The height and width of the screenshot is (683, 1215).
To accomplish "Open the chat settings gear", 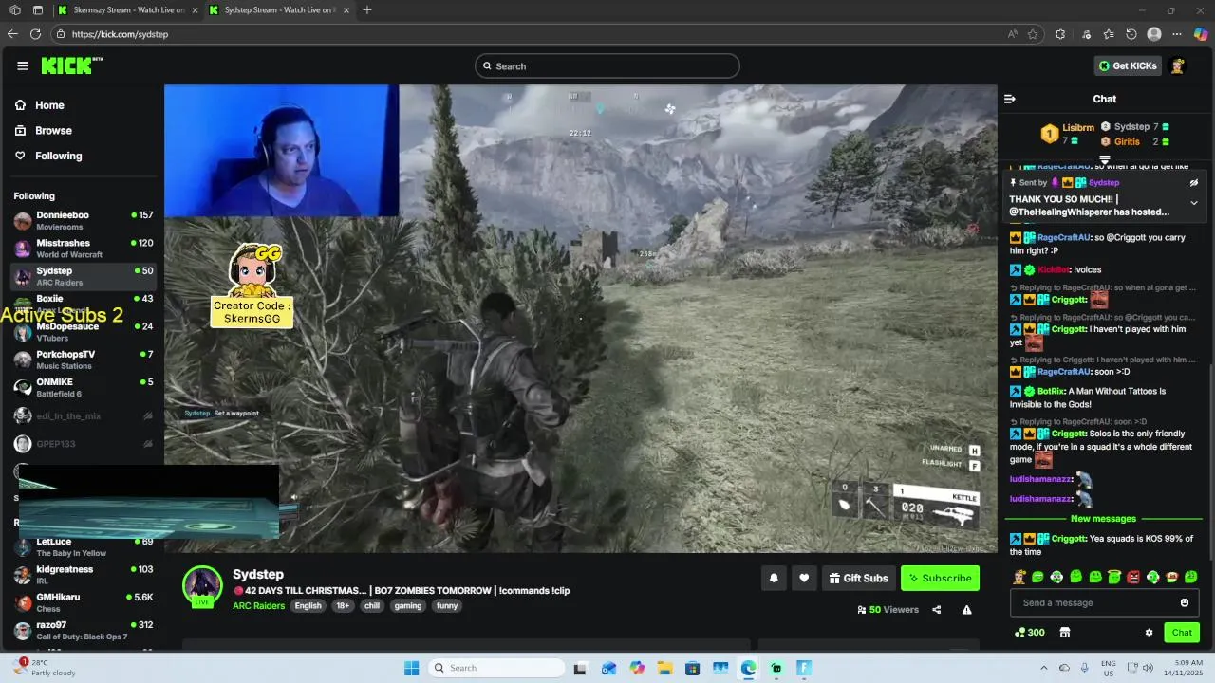I will [1149, 633].
